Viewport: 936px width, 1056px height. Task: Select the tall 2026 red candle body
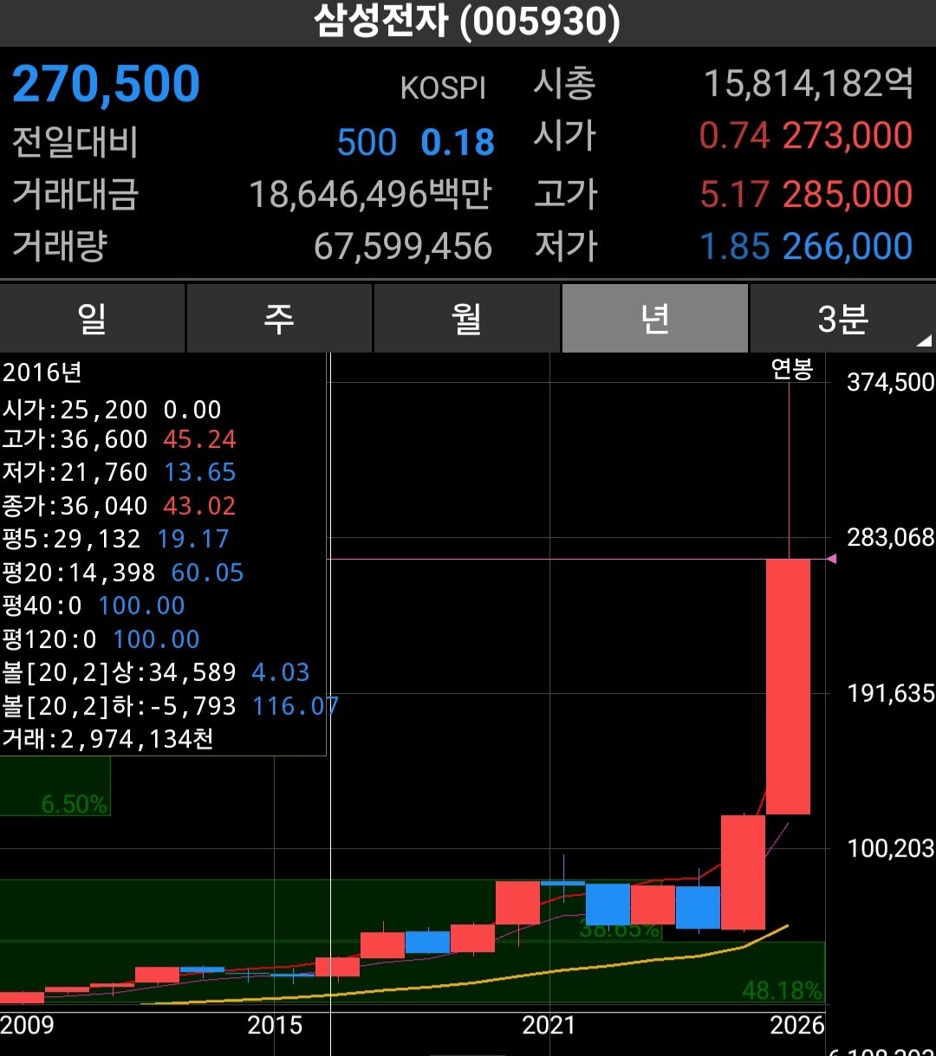pos(789,686)
